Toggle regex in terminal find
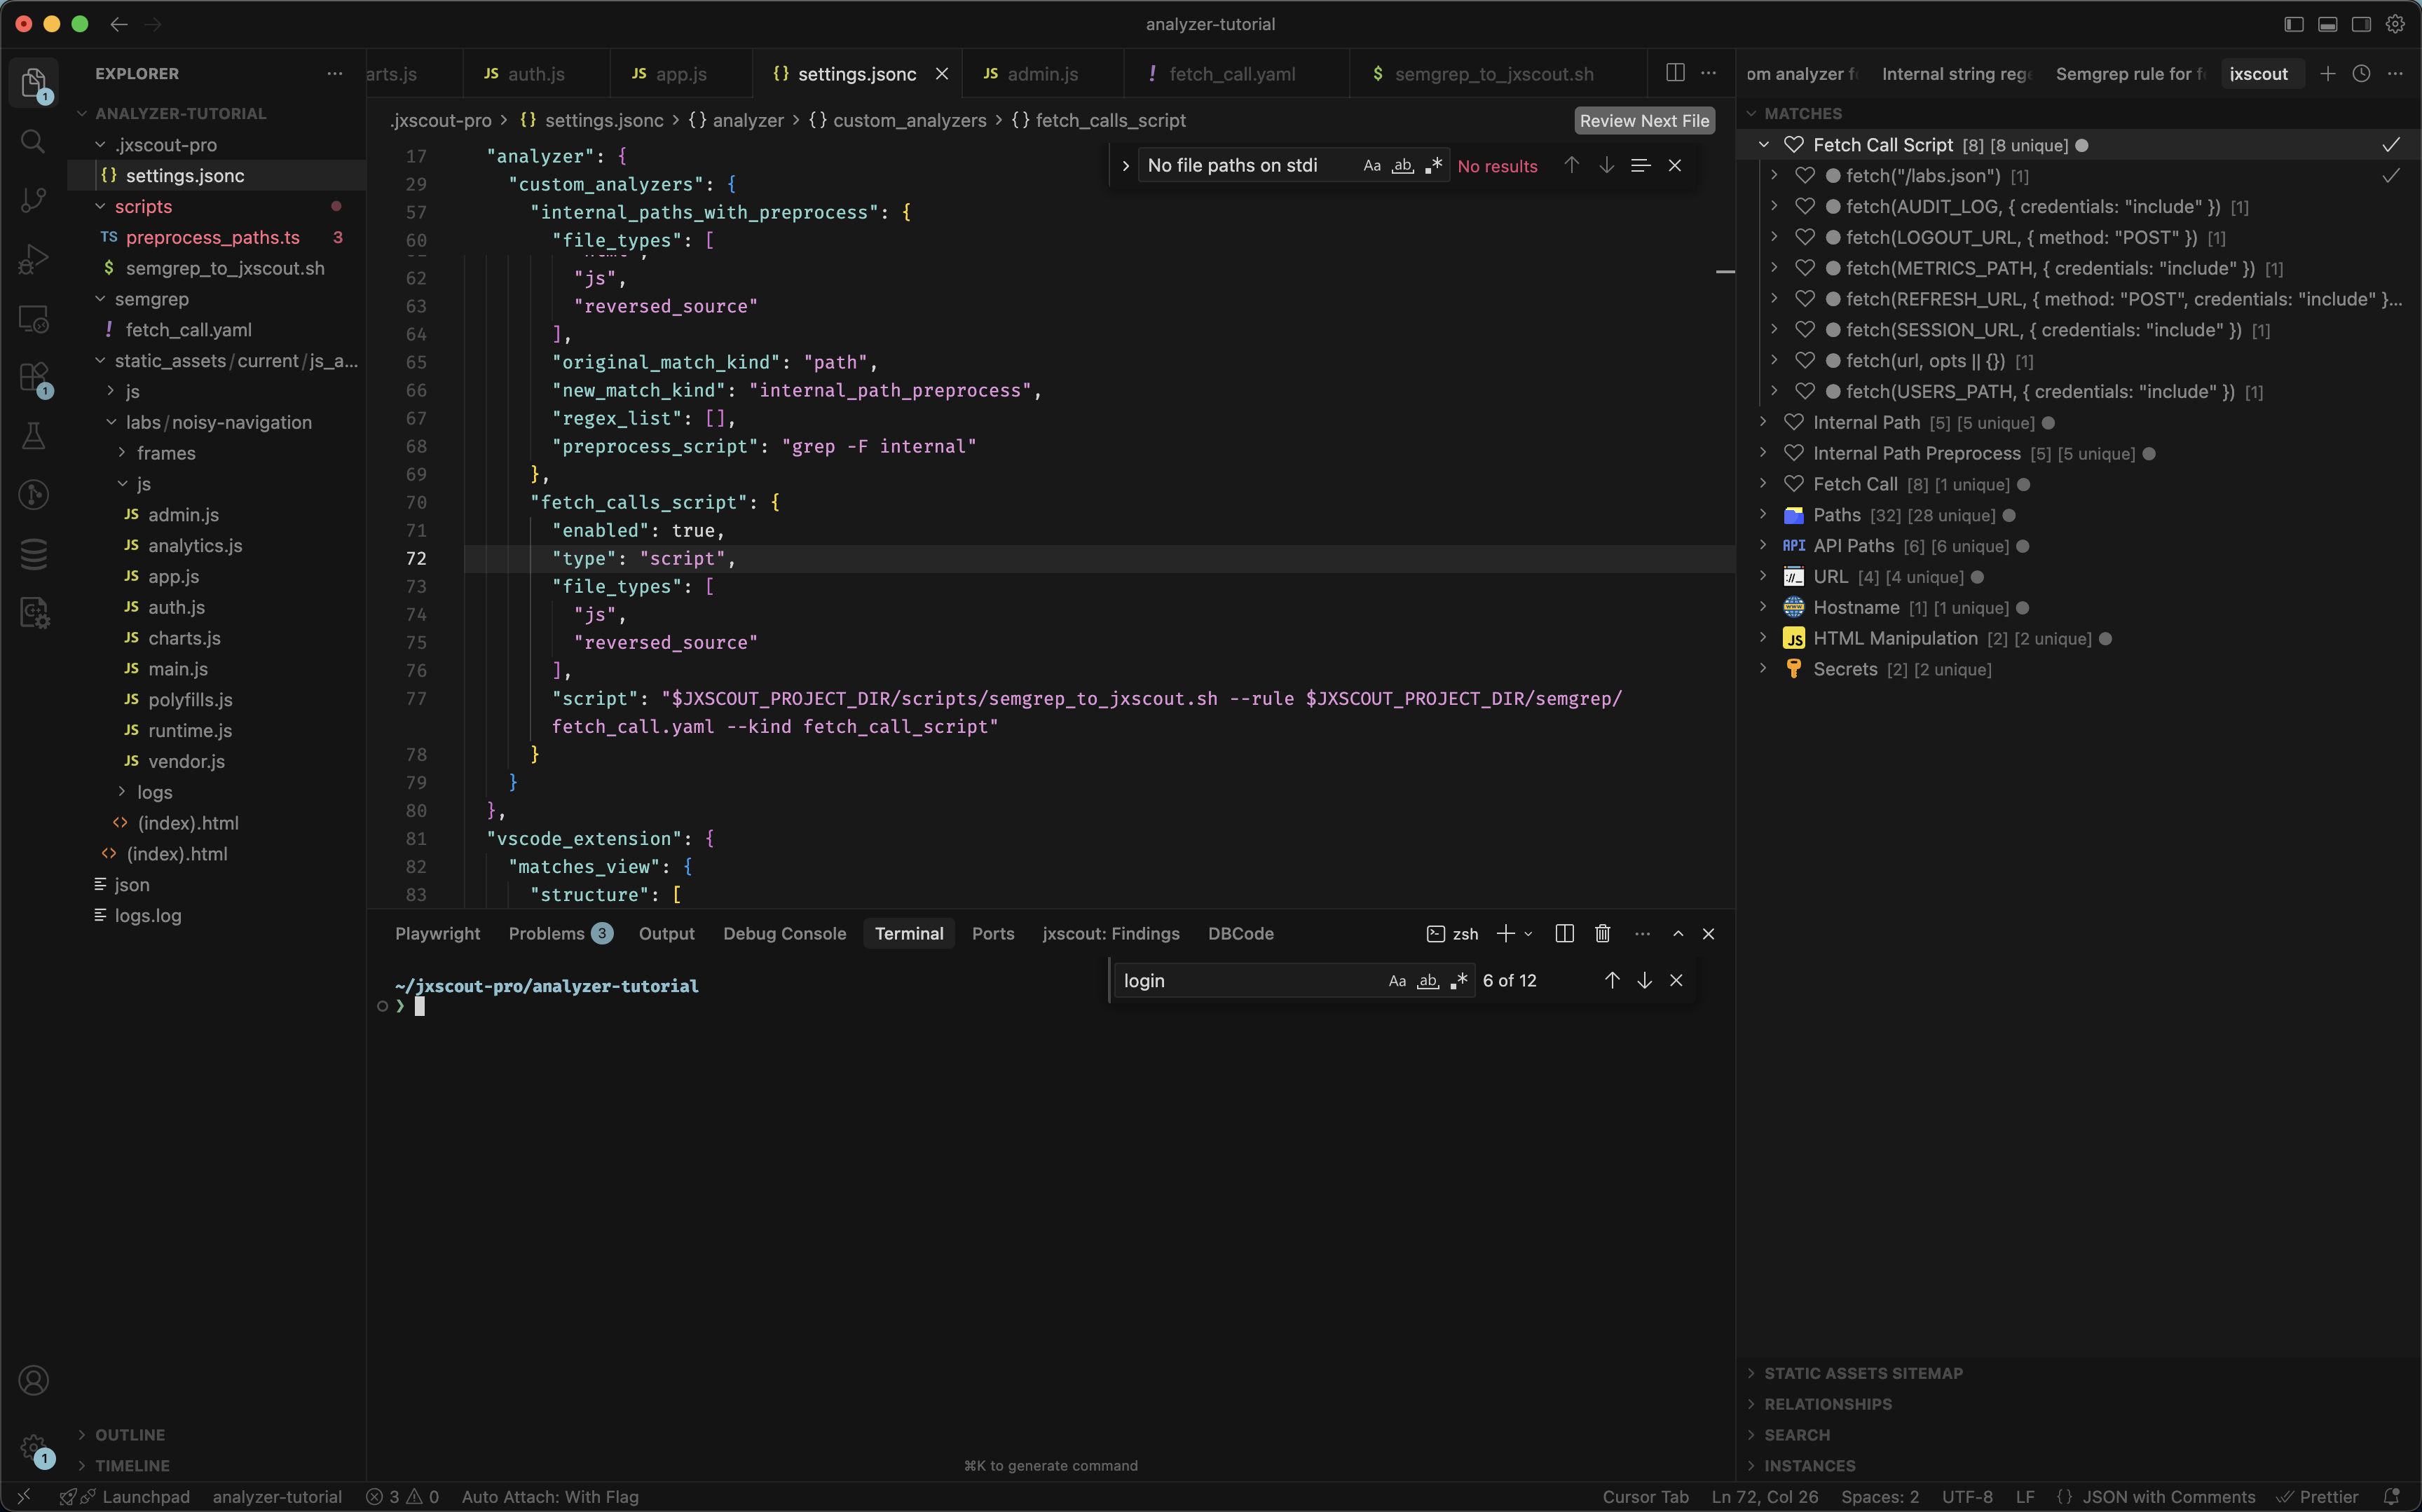The image size is (2422, 1512). 1459,980
